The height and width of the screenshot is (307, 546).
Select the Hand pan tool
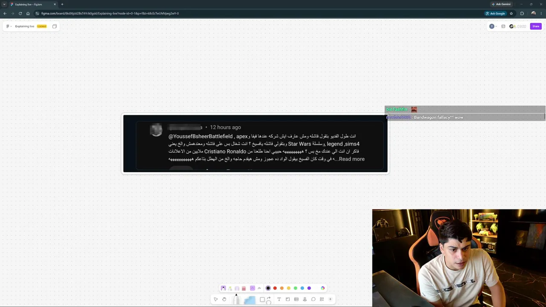click(x=224, y=299)
